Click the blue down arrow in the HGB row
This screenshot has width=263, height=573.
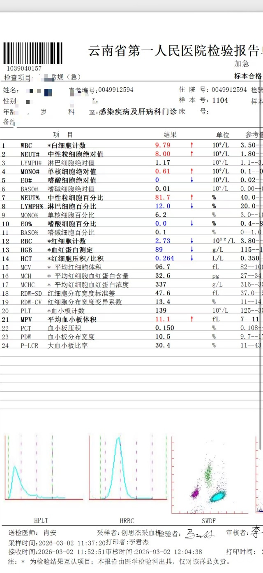click(191, 250)
